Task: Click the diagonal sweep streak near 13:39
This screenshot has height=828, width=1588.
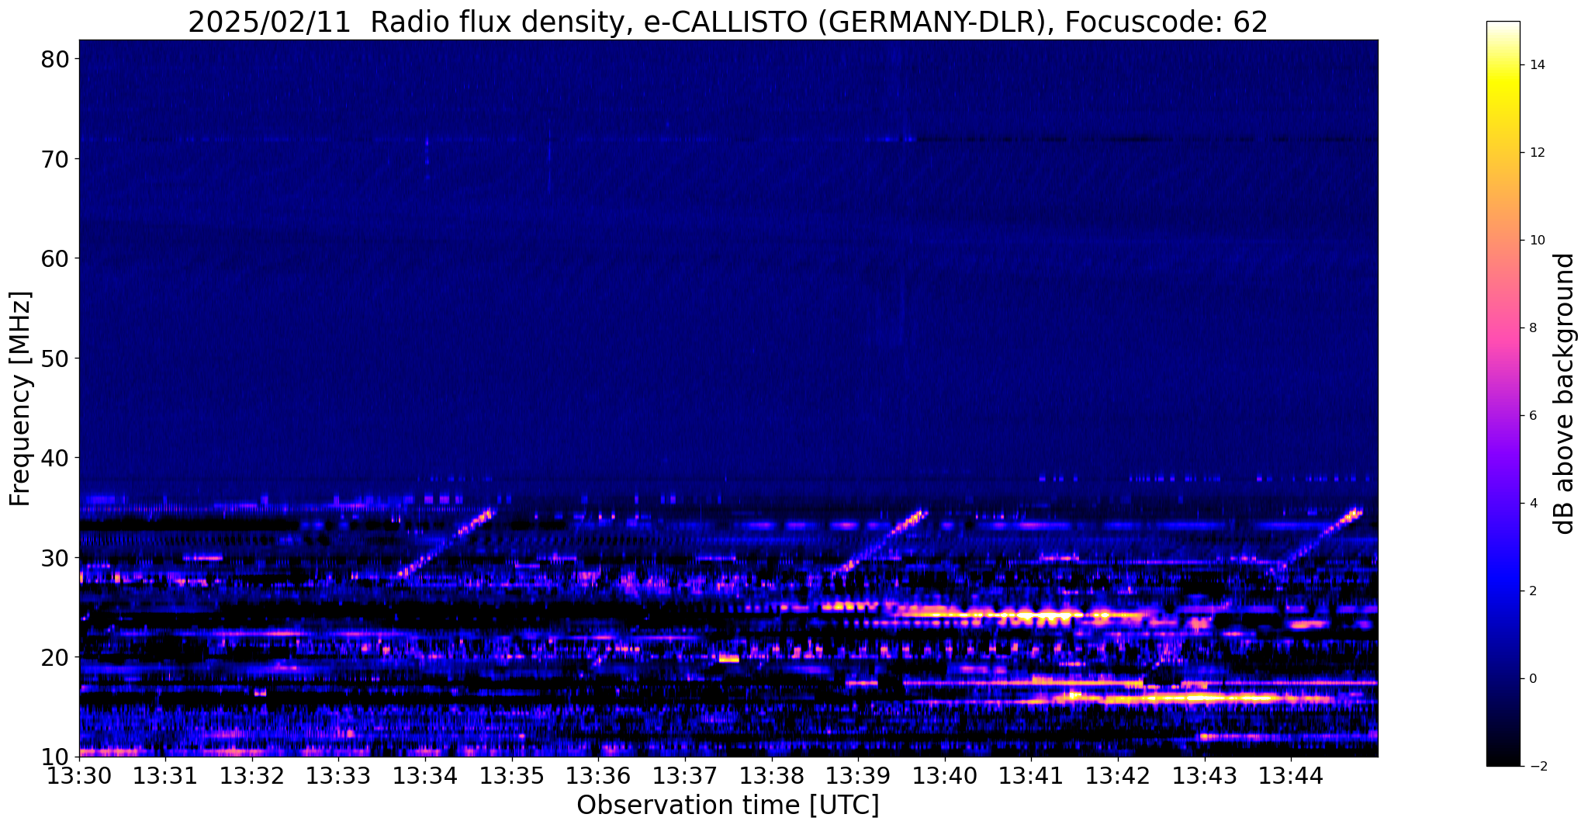Action: [881, 542]
